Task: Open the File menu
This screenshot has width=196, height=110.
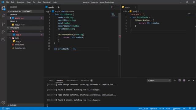Action: pyautogui.click(x=7, y=2)
